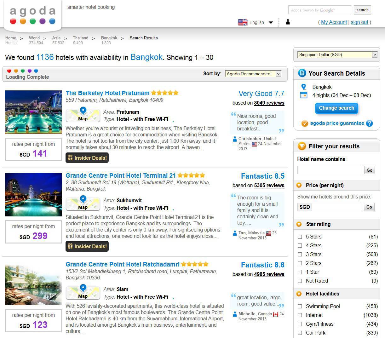Screen dimensions: 385x338
Task: Open the Map icon for Grande Centre Point Terminal 21
Action: [83, 204]
